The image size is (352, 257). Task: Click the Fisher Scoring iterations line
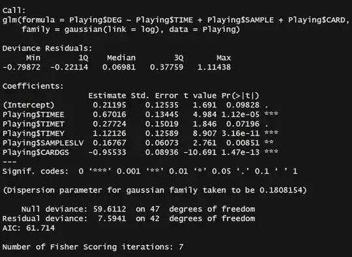coord(93,247)
